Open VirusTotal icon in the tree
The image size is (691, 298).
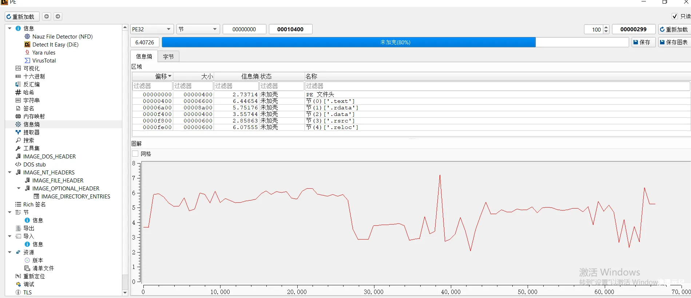click(x=27, y=60)
